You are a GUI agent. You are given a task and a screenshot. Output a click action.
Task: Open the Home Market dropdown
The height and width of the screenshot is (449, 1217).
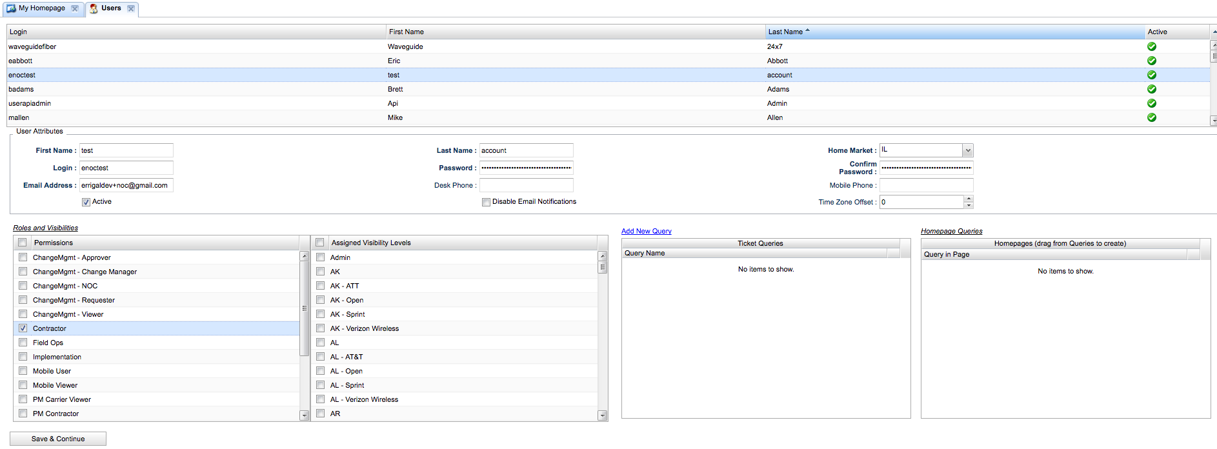click(967, 150)
